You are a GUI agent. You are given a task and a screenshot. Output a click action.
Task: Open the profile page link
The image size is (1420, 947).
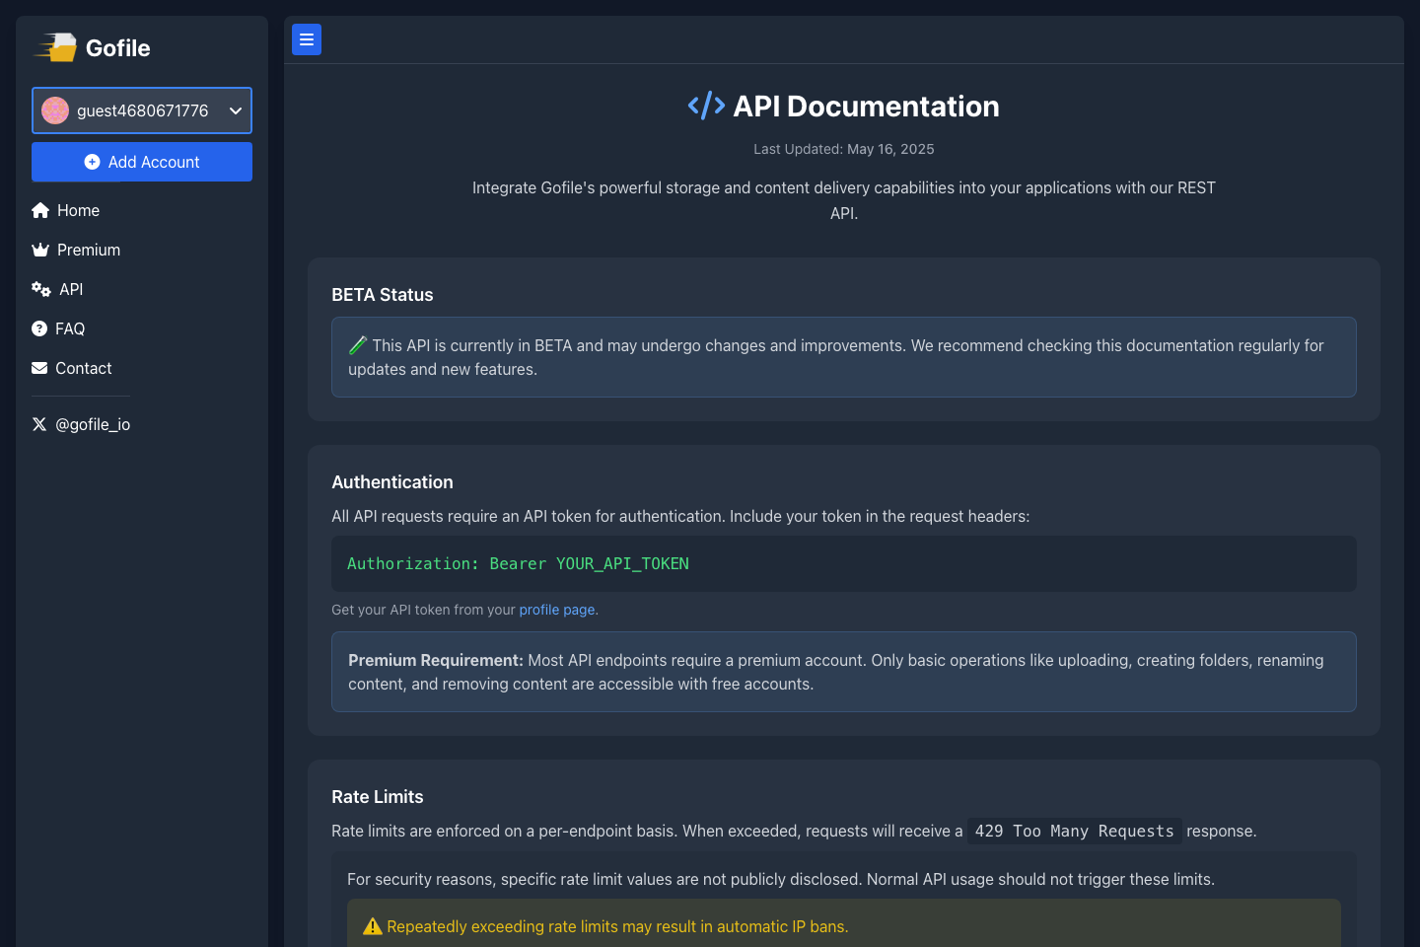point(556,610)
